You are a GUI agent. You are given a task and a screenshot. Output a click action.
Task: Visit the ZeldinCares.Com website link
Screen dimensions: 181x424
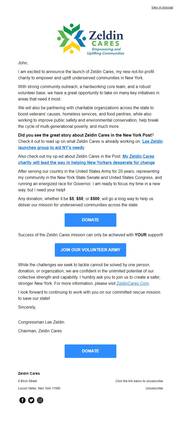(x=132, y=283)
